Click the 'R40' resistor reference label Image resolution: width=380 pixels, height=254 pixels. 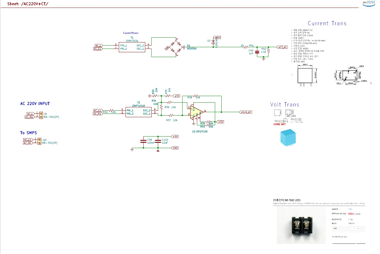tap(202, 127)
